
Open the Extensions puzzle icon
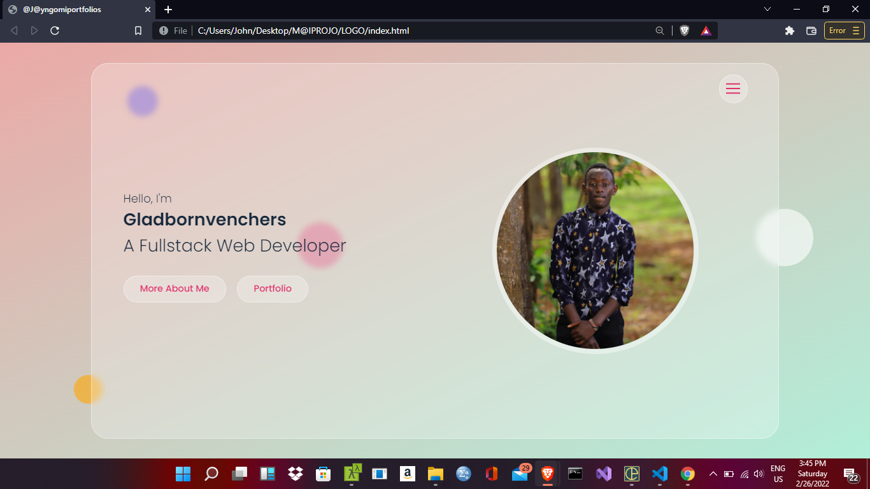click(x=790, y=31)
